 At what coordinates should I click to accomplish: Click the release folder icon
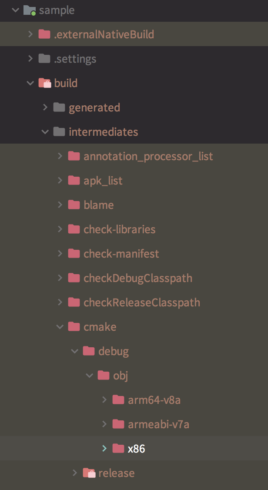tap(89, 473)
